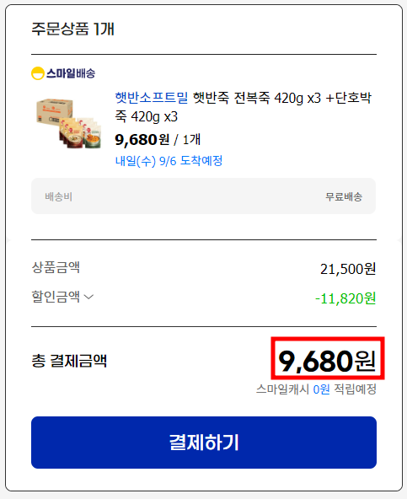This screenshot has width=407, height=499.
Task: Click the 상품금액 label
Action: coord(56,267)
